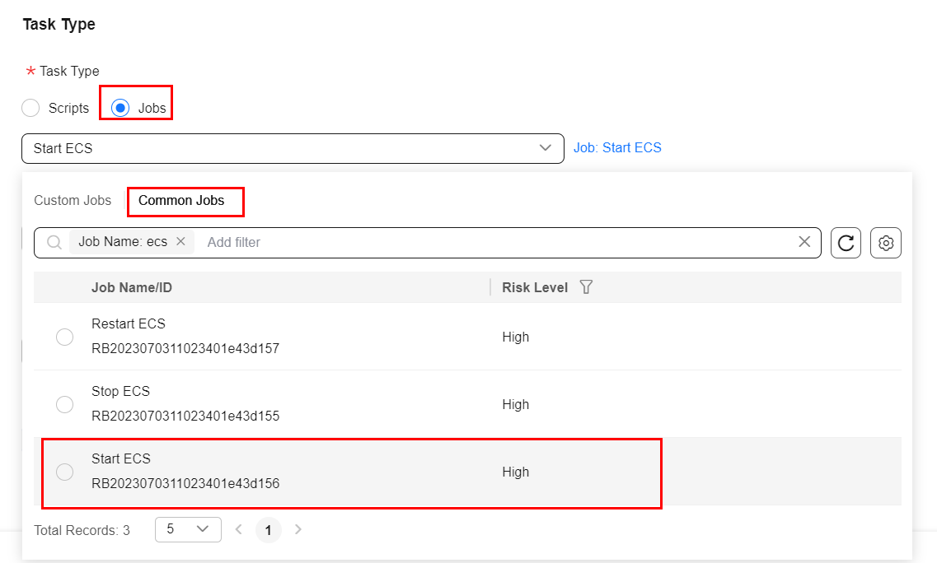Choose the Restart ECS job radio button
The image size is (937, 563).
point(64,337)
